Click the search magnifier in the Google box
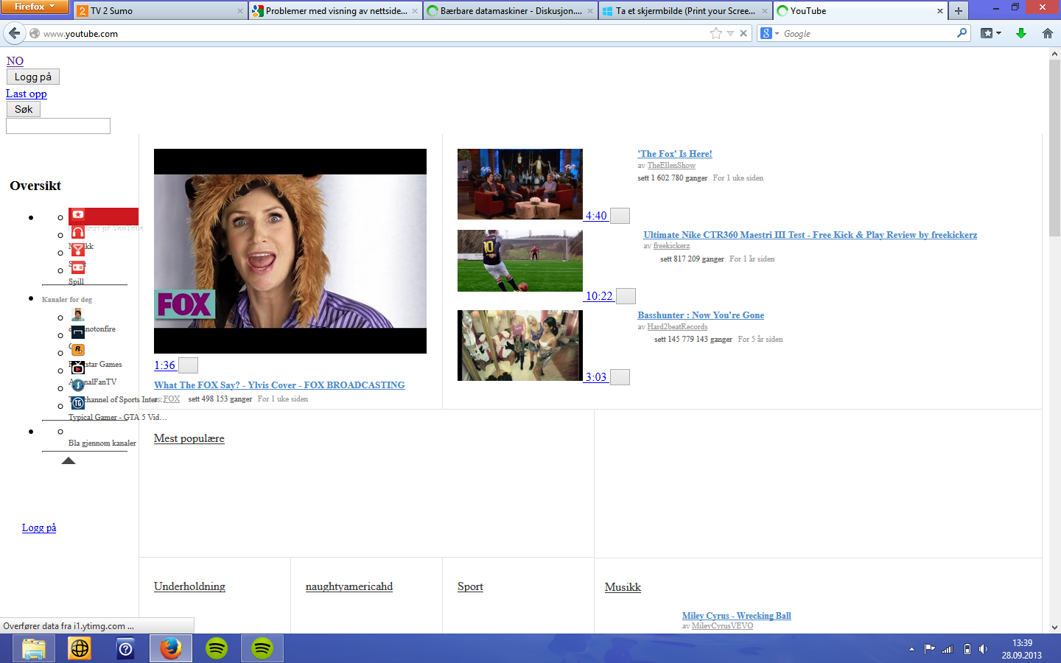Image resolution: width=1061 pixels, height=663 pixels. click(962, 33)
